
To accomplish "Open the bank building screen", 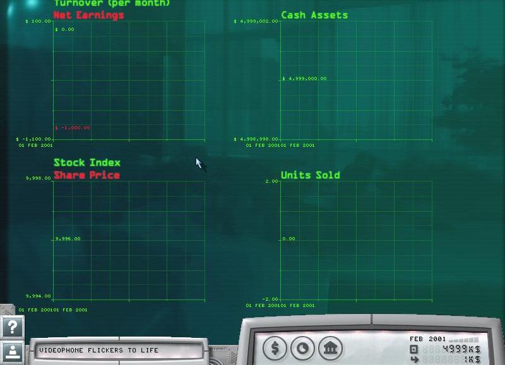I will (x=330, y=347).
